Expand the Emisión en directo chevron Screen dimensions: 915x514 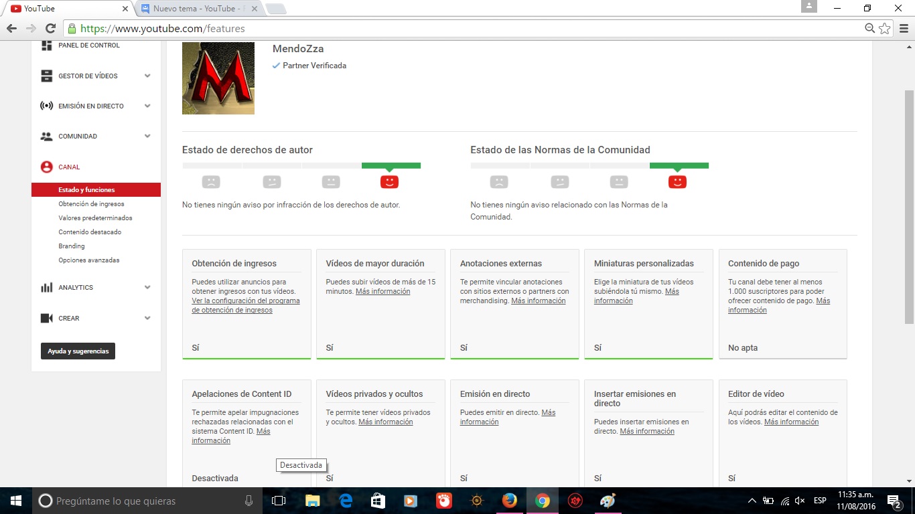pyautogui.click(x=147, y=106)
